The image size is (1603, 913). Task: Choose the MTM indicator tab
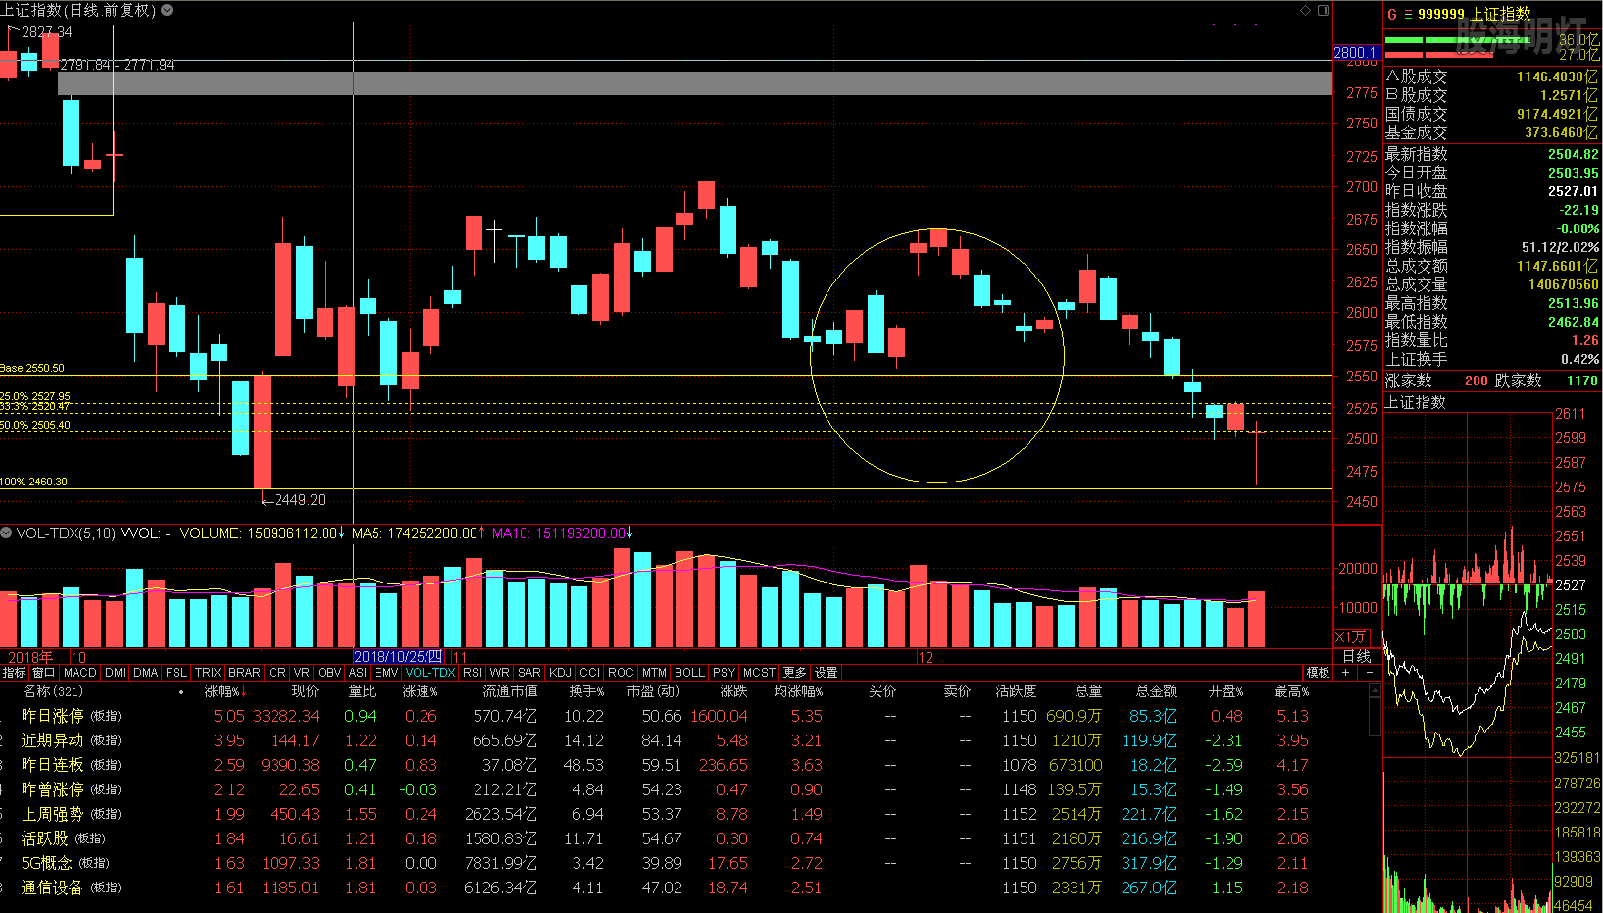(x=654, y=673)
